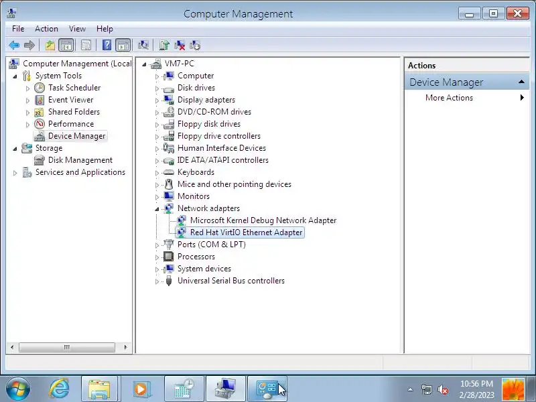Click the Display adapters icon
This screenshot has height=402, width=536.
point(169,100)
